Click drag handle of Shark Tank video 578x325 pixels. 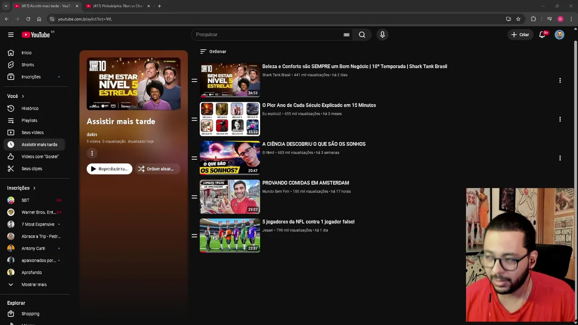click(x=194, y=80)
